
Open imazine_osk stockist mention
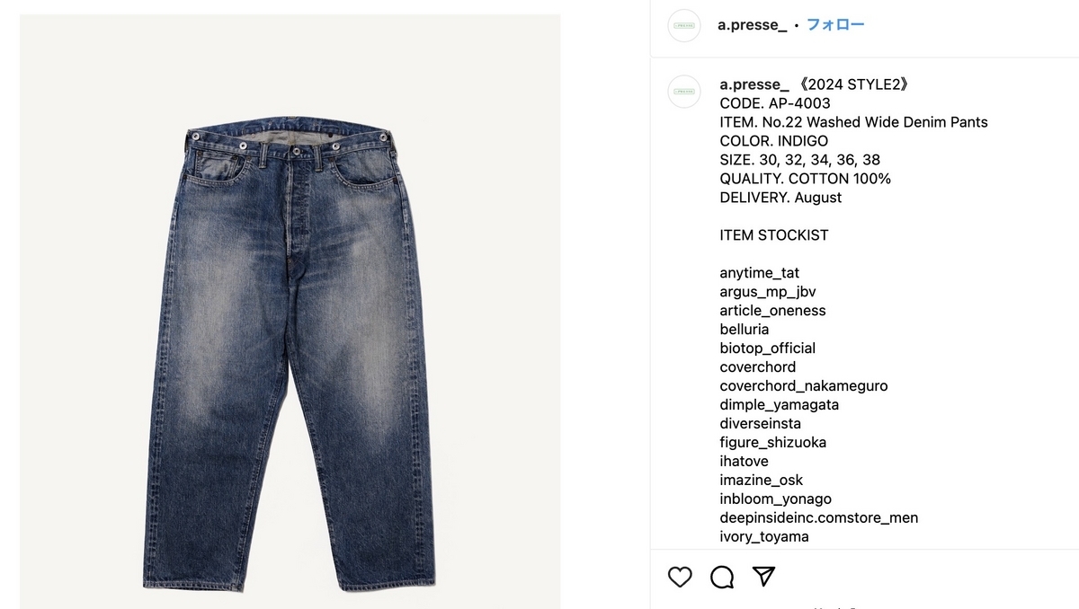[x=762, y=481]
